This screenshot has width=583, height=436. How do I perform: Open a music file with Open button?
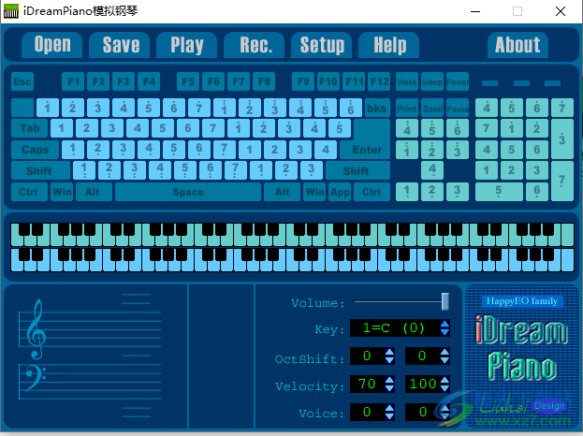(52, 45)
